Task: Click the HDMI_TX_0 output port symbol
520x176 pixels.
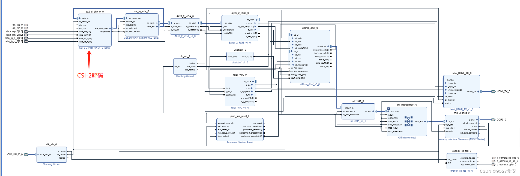Action: tap(493, 91)
